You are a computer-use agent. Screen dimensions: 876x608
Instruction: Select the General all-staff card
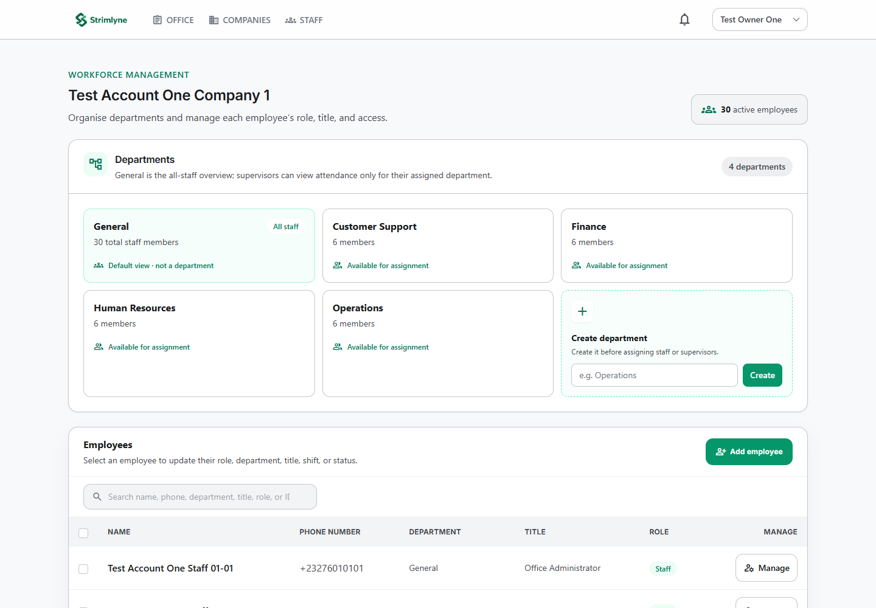[x=199, y=246]
